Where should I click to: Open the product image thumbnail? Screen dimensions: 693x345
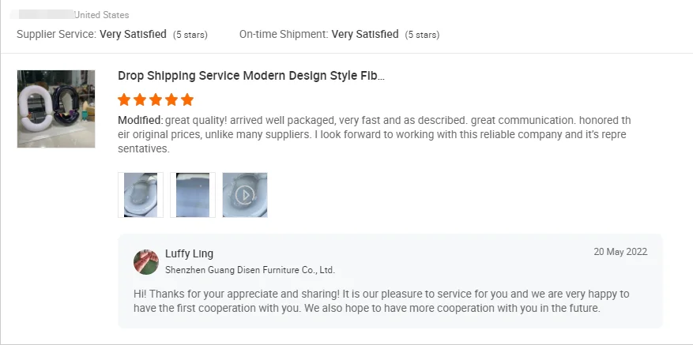click(x=56, y=109)
